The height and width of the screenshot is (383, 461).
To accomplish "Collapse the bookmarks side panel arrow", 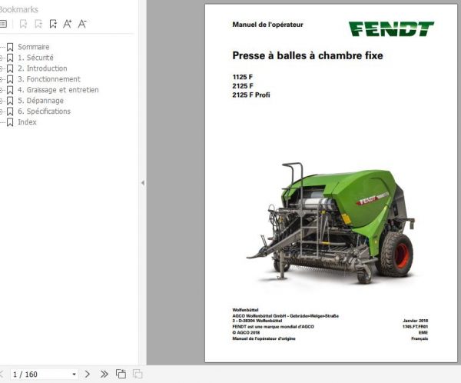I will point(143,183).
